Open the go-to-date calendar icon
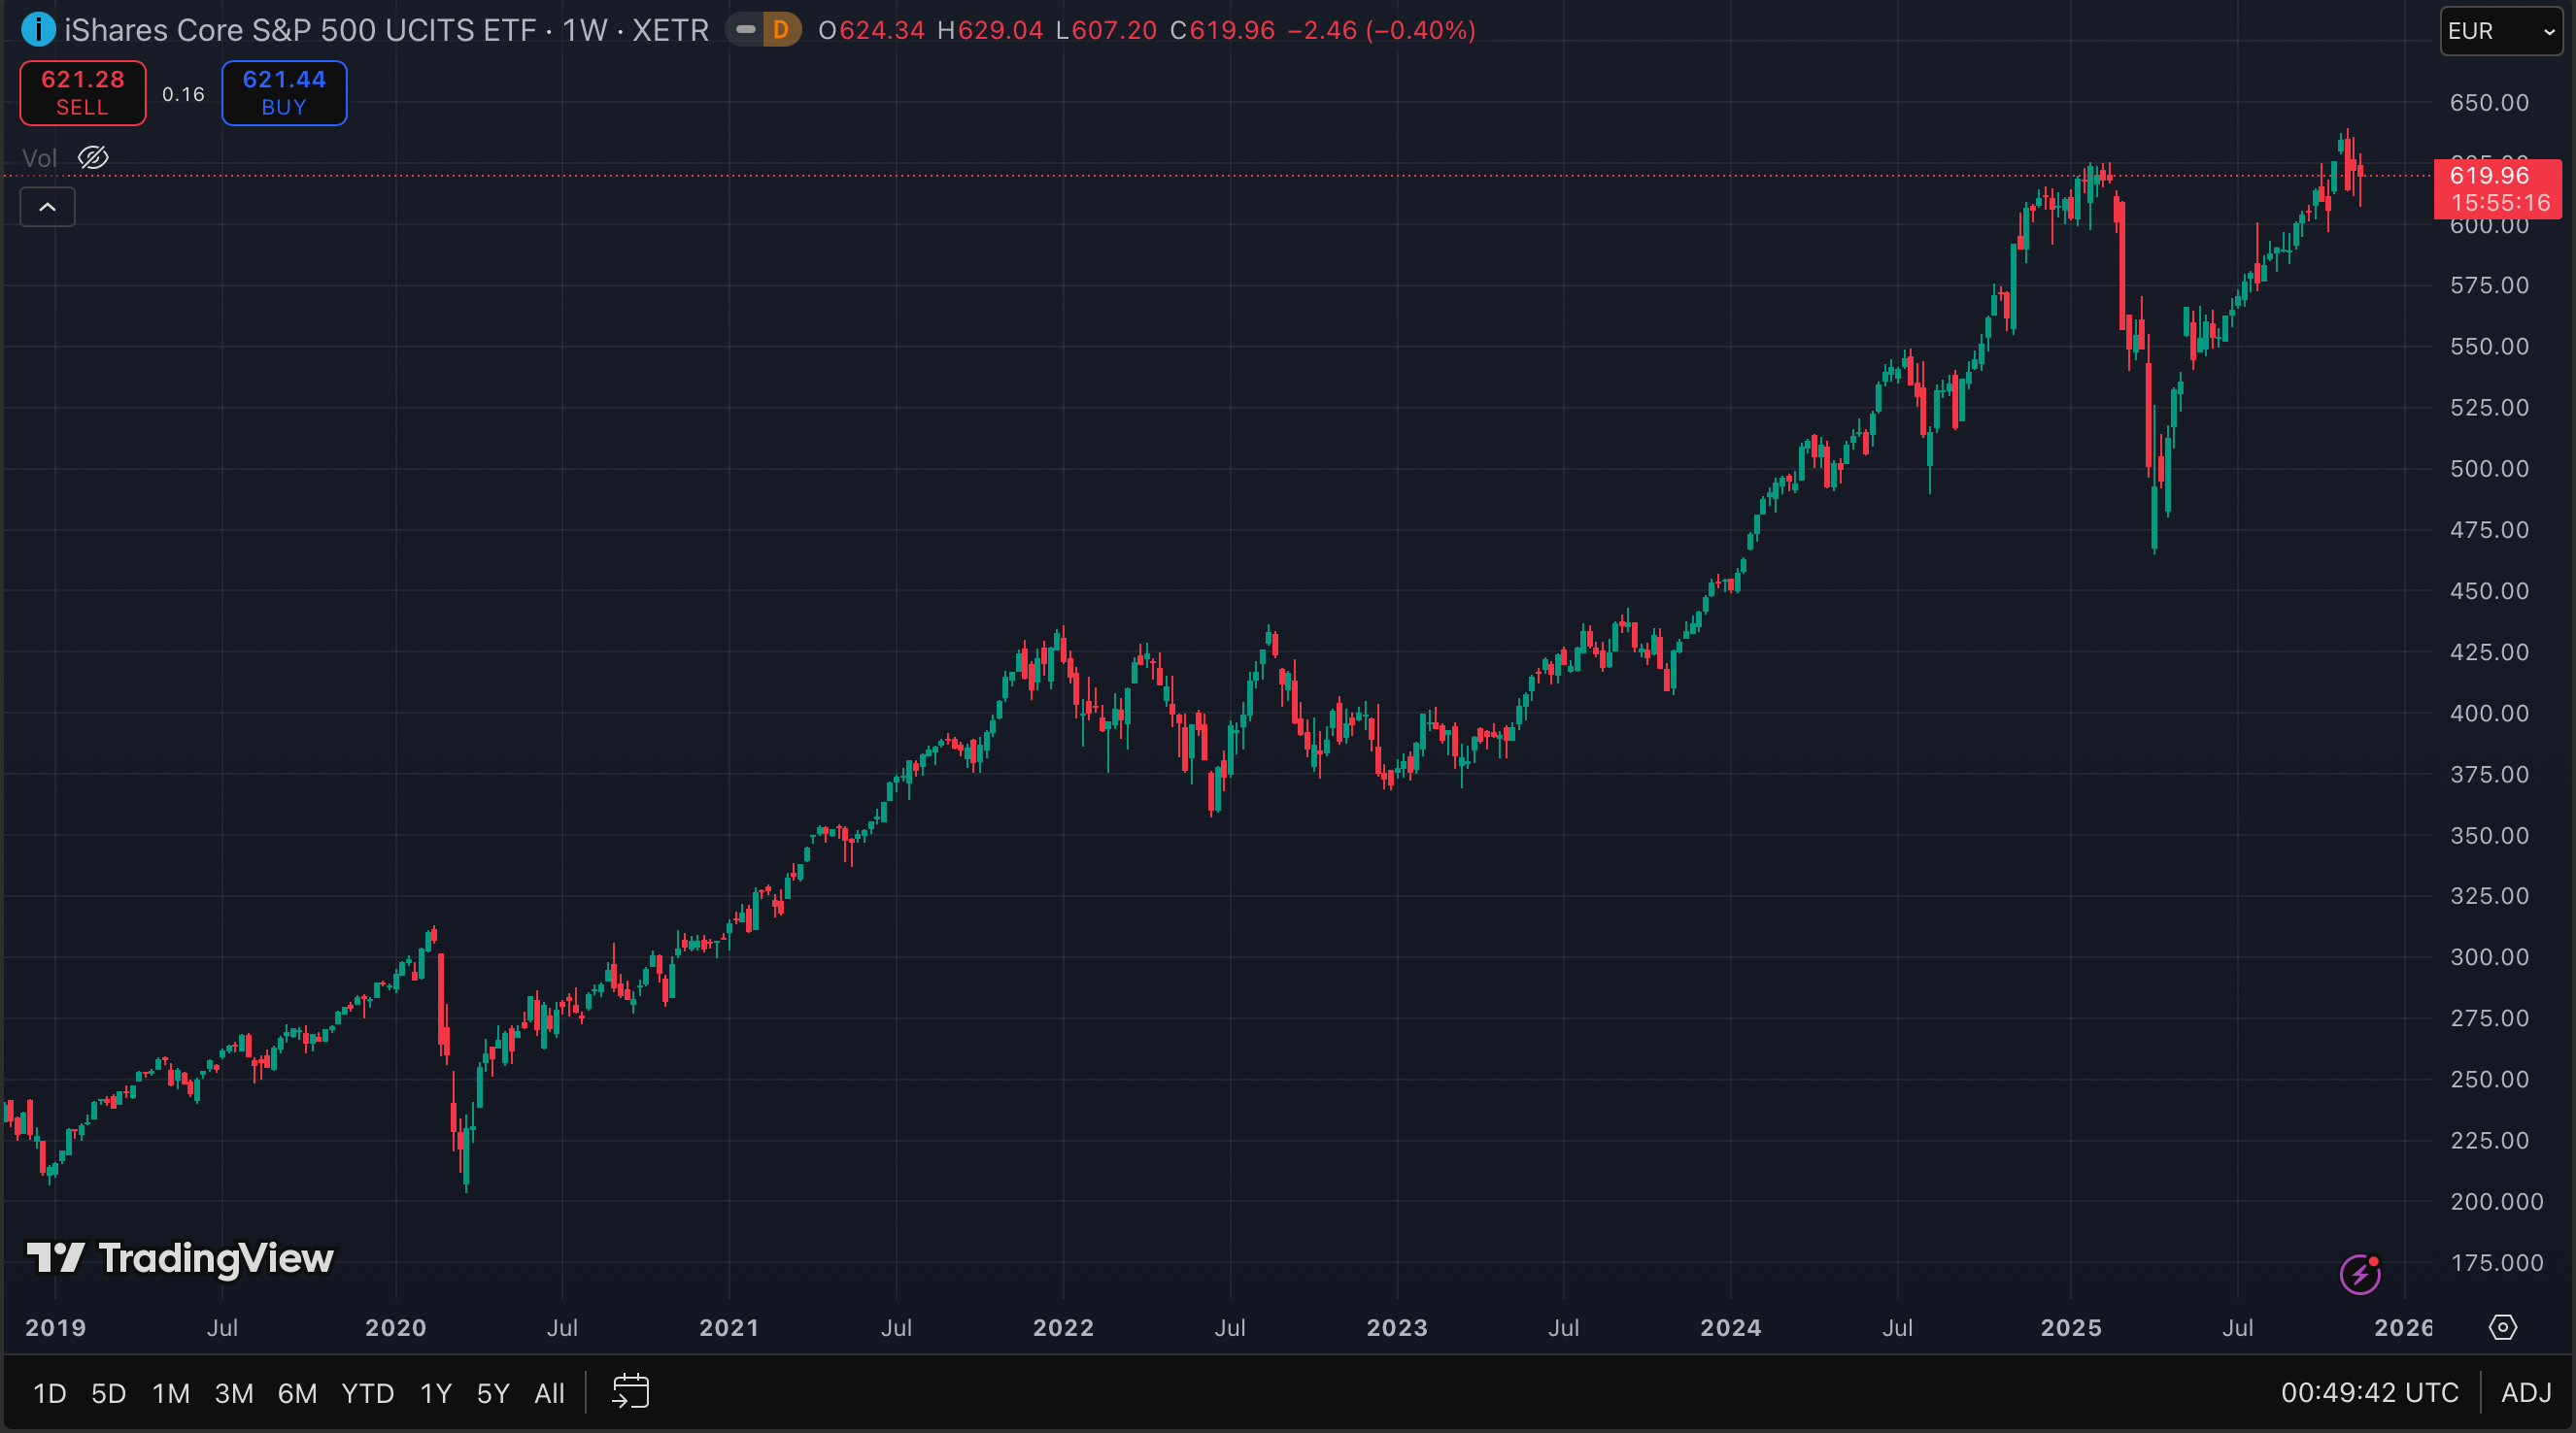Image resolution: width=2576 pixels, height=1433 pixels. point(630,1391)
